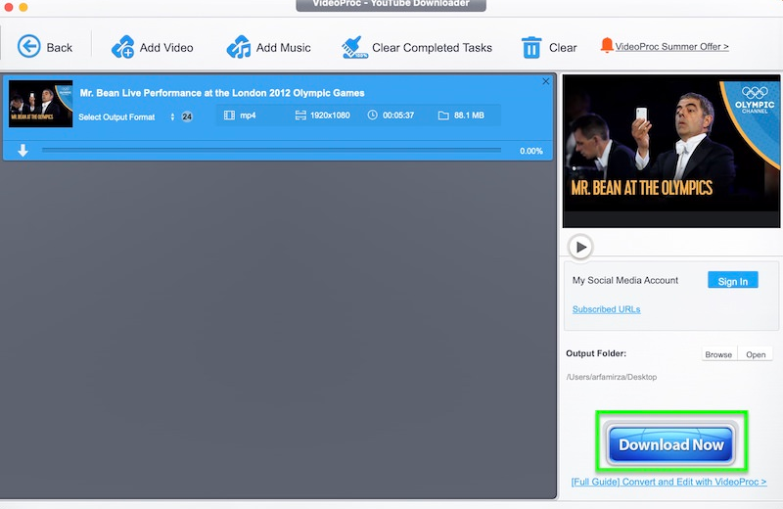Click the 88.1 MB folder icon
The width and height of the screenshot is (783, 509).
click(x=443, y=116)
